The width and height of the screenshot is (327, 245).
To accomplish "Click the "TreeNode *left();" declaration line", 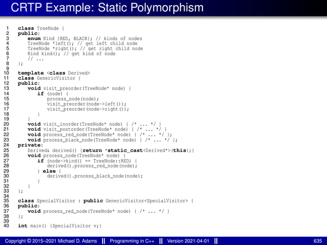I will 83,44.
